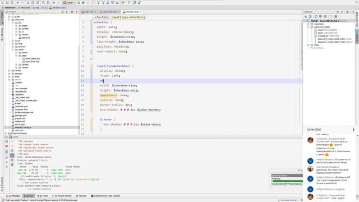
Task: Select the password_resets table in Database tree
Action: pos(321,27)
